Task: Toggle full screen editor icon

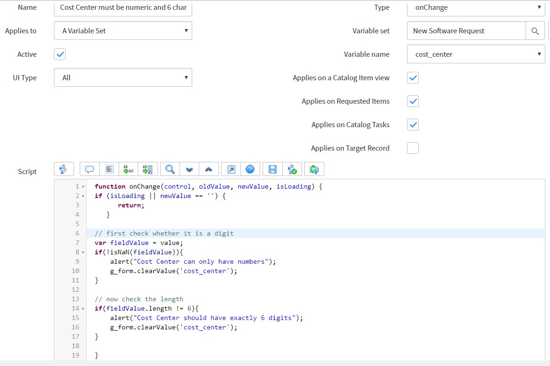Action: click(231, 169)
